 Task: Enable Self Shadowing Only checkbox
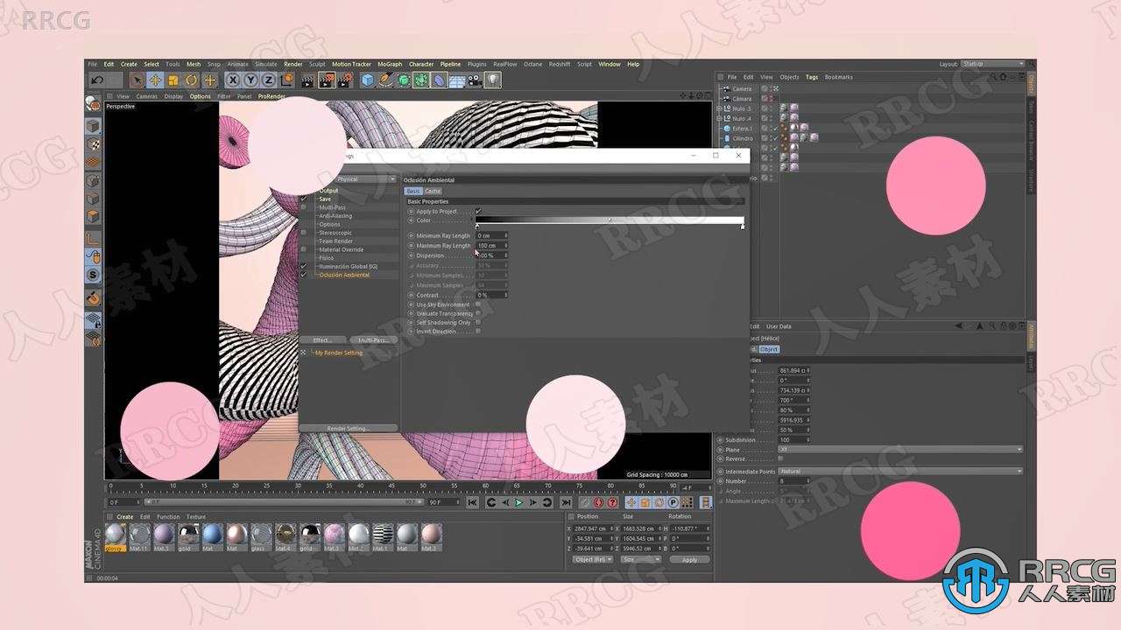coord(478,322)
